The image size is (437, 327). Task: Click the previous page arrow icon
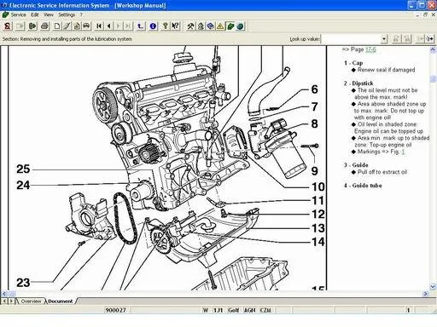108,26
